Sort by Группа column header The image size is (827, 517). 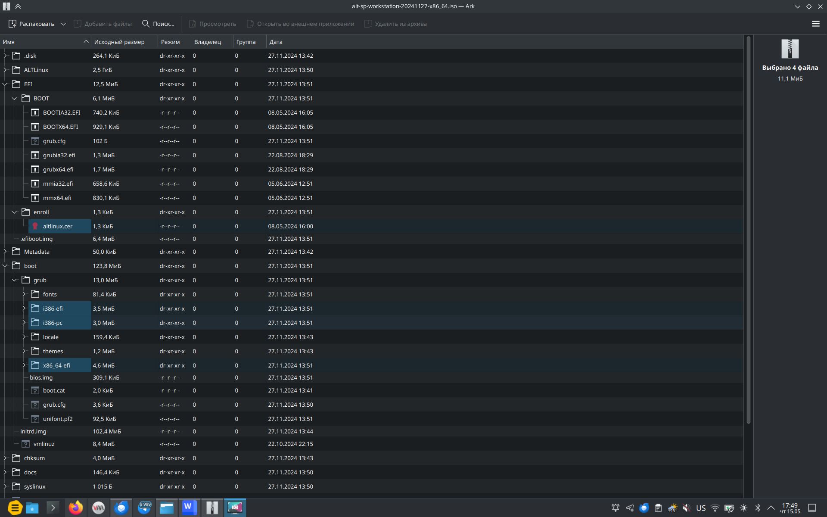click(x=249, y=42)
